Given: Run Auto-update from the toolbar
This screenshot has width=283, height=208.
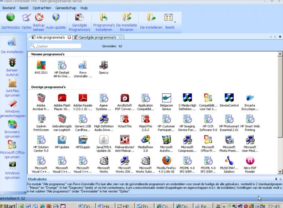Looking at the screenshot, I should (56, 21).
